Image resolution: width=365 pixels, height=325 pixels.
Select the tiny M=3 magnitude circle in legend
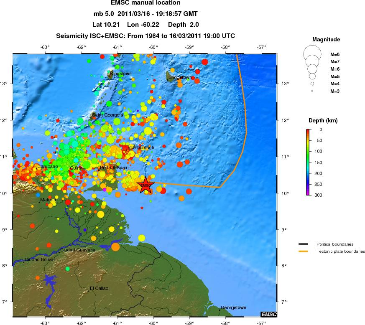tap(312, 91)
